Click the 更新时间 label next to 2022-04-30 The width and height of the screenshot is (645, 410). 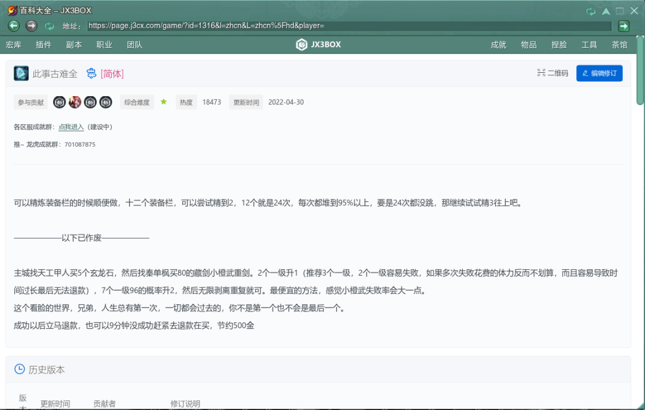point(246,103)
